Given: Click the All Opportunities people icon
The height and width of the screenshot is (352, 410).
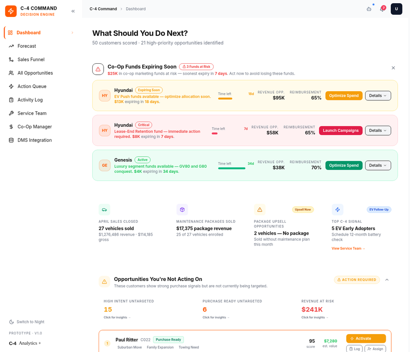Looking at the screenshot, I should click(11, 73).
